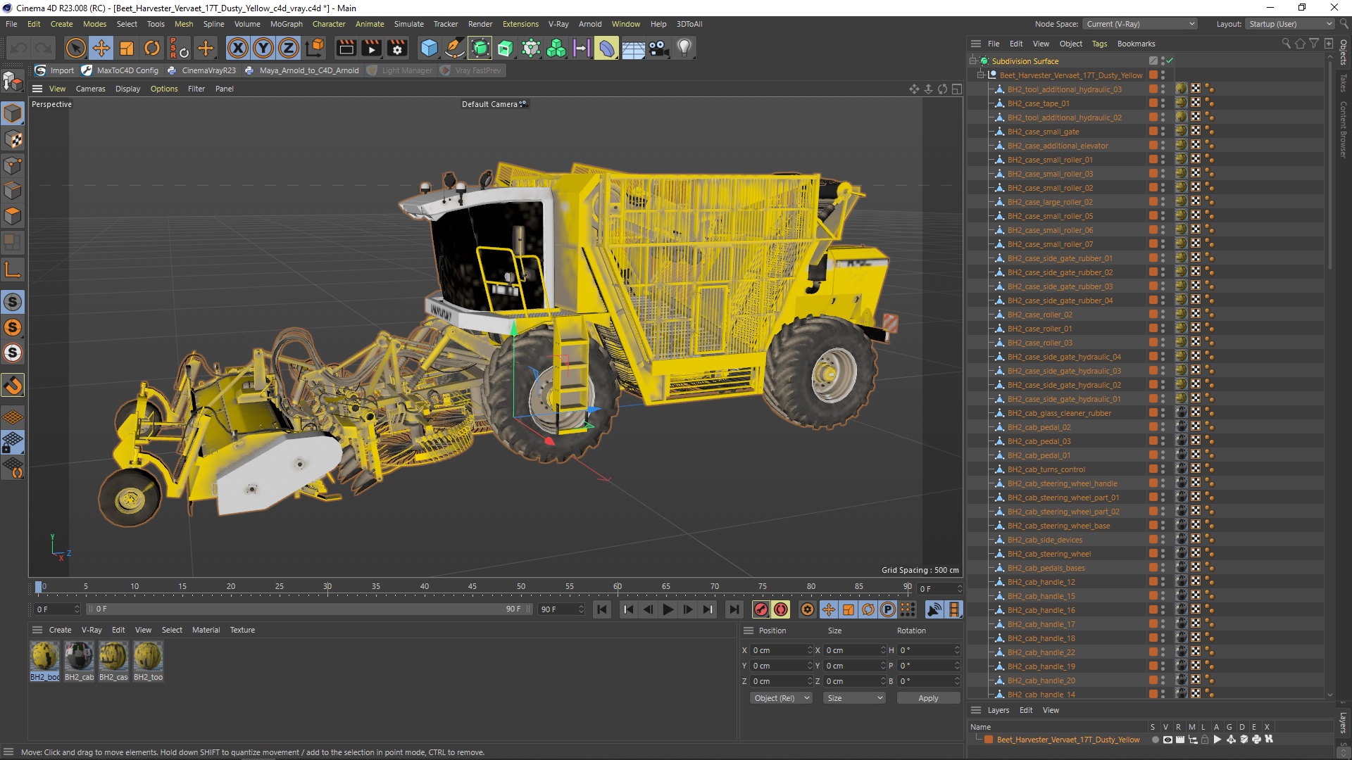Screen dimensions: 1352x760
Task: Click stepper arrows of Position X field
Action: click(x=809, y=650)
